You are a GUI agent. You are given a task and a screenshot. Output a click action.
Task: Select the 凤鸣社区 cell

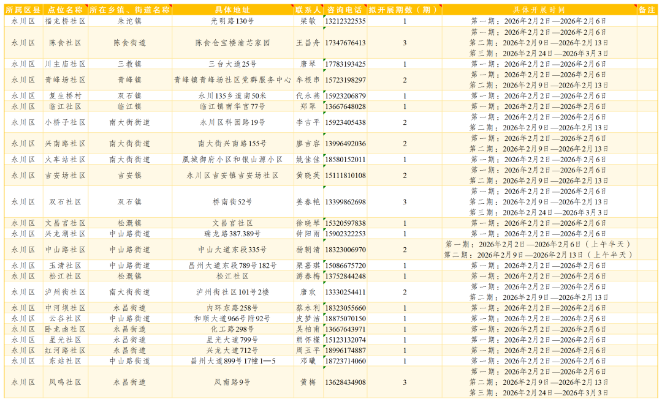65,382
